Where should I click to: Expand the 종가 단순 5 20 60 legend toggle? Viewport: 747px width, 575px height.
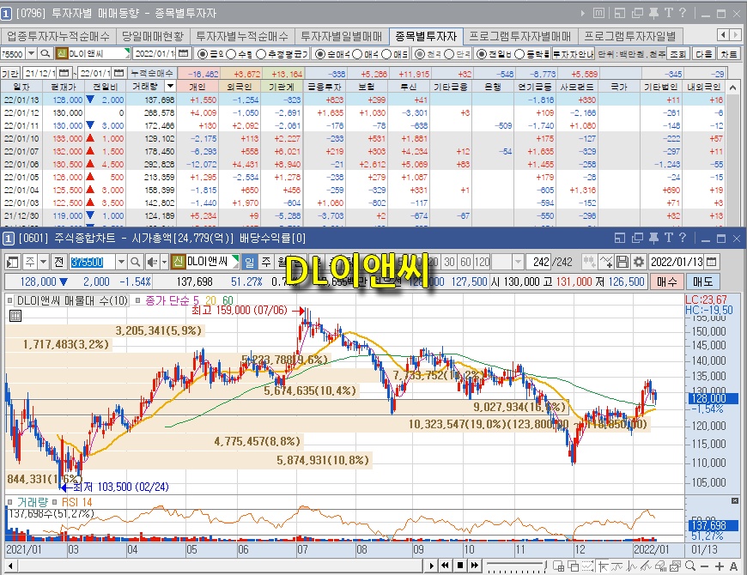click(x=138, y=301)
